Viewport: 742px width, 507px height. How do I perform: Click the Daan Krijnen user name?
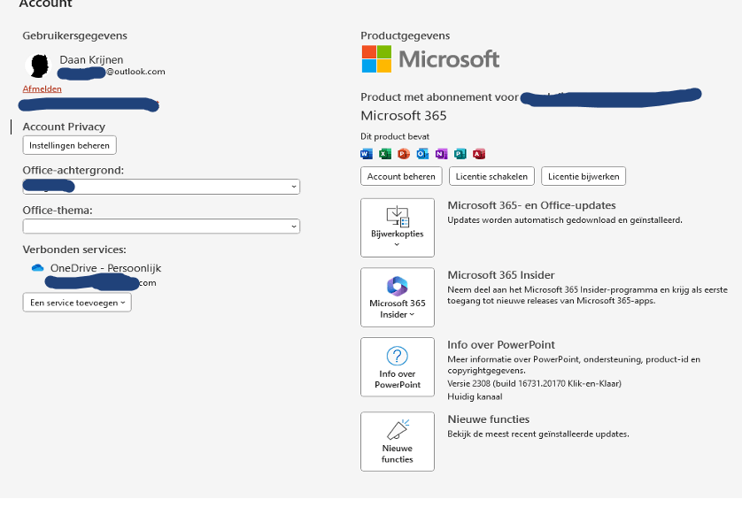91,60
